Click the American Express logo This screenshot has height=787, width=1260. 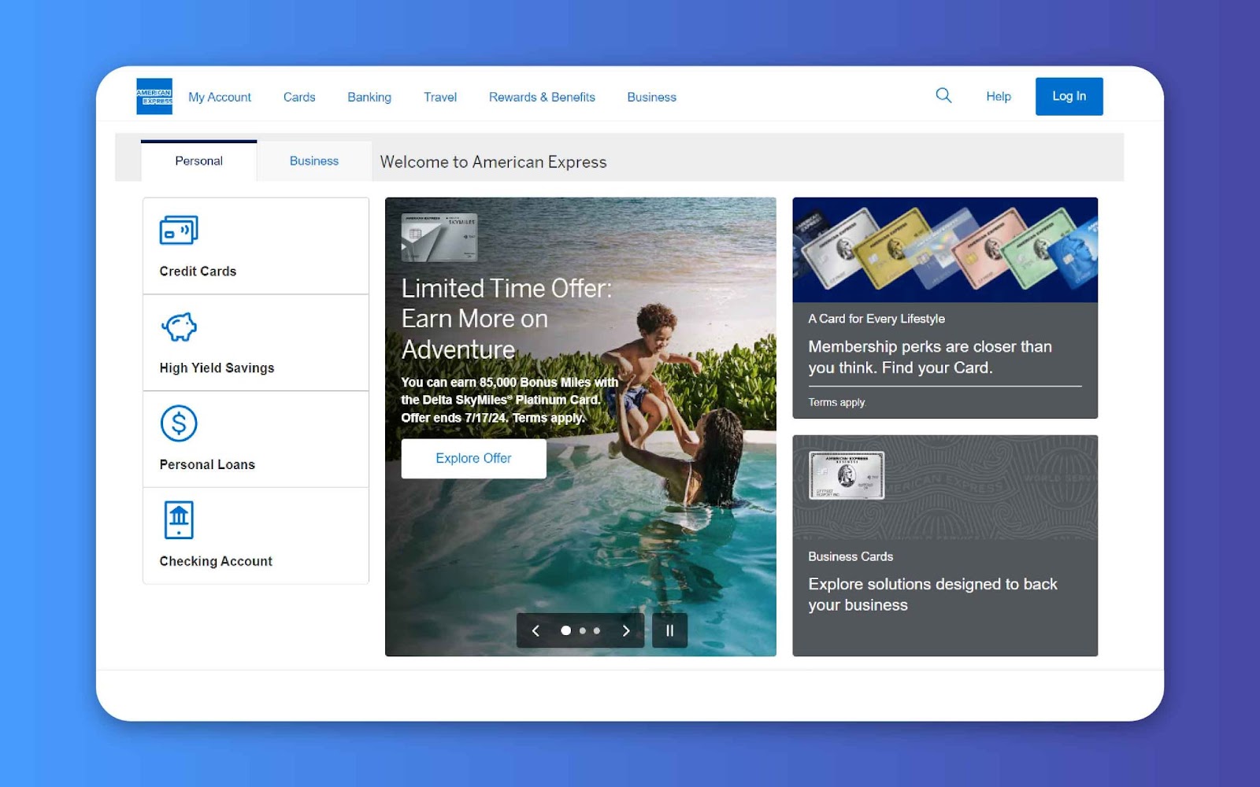pos(154,97)
